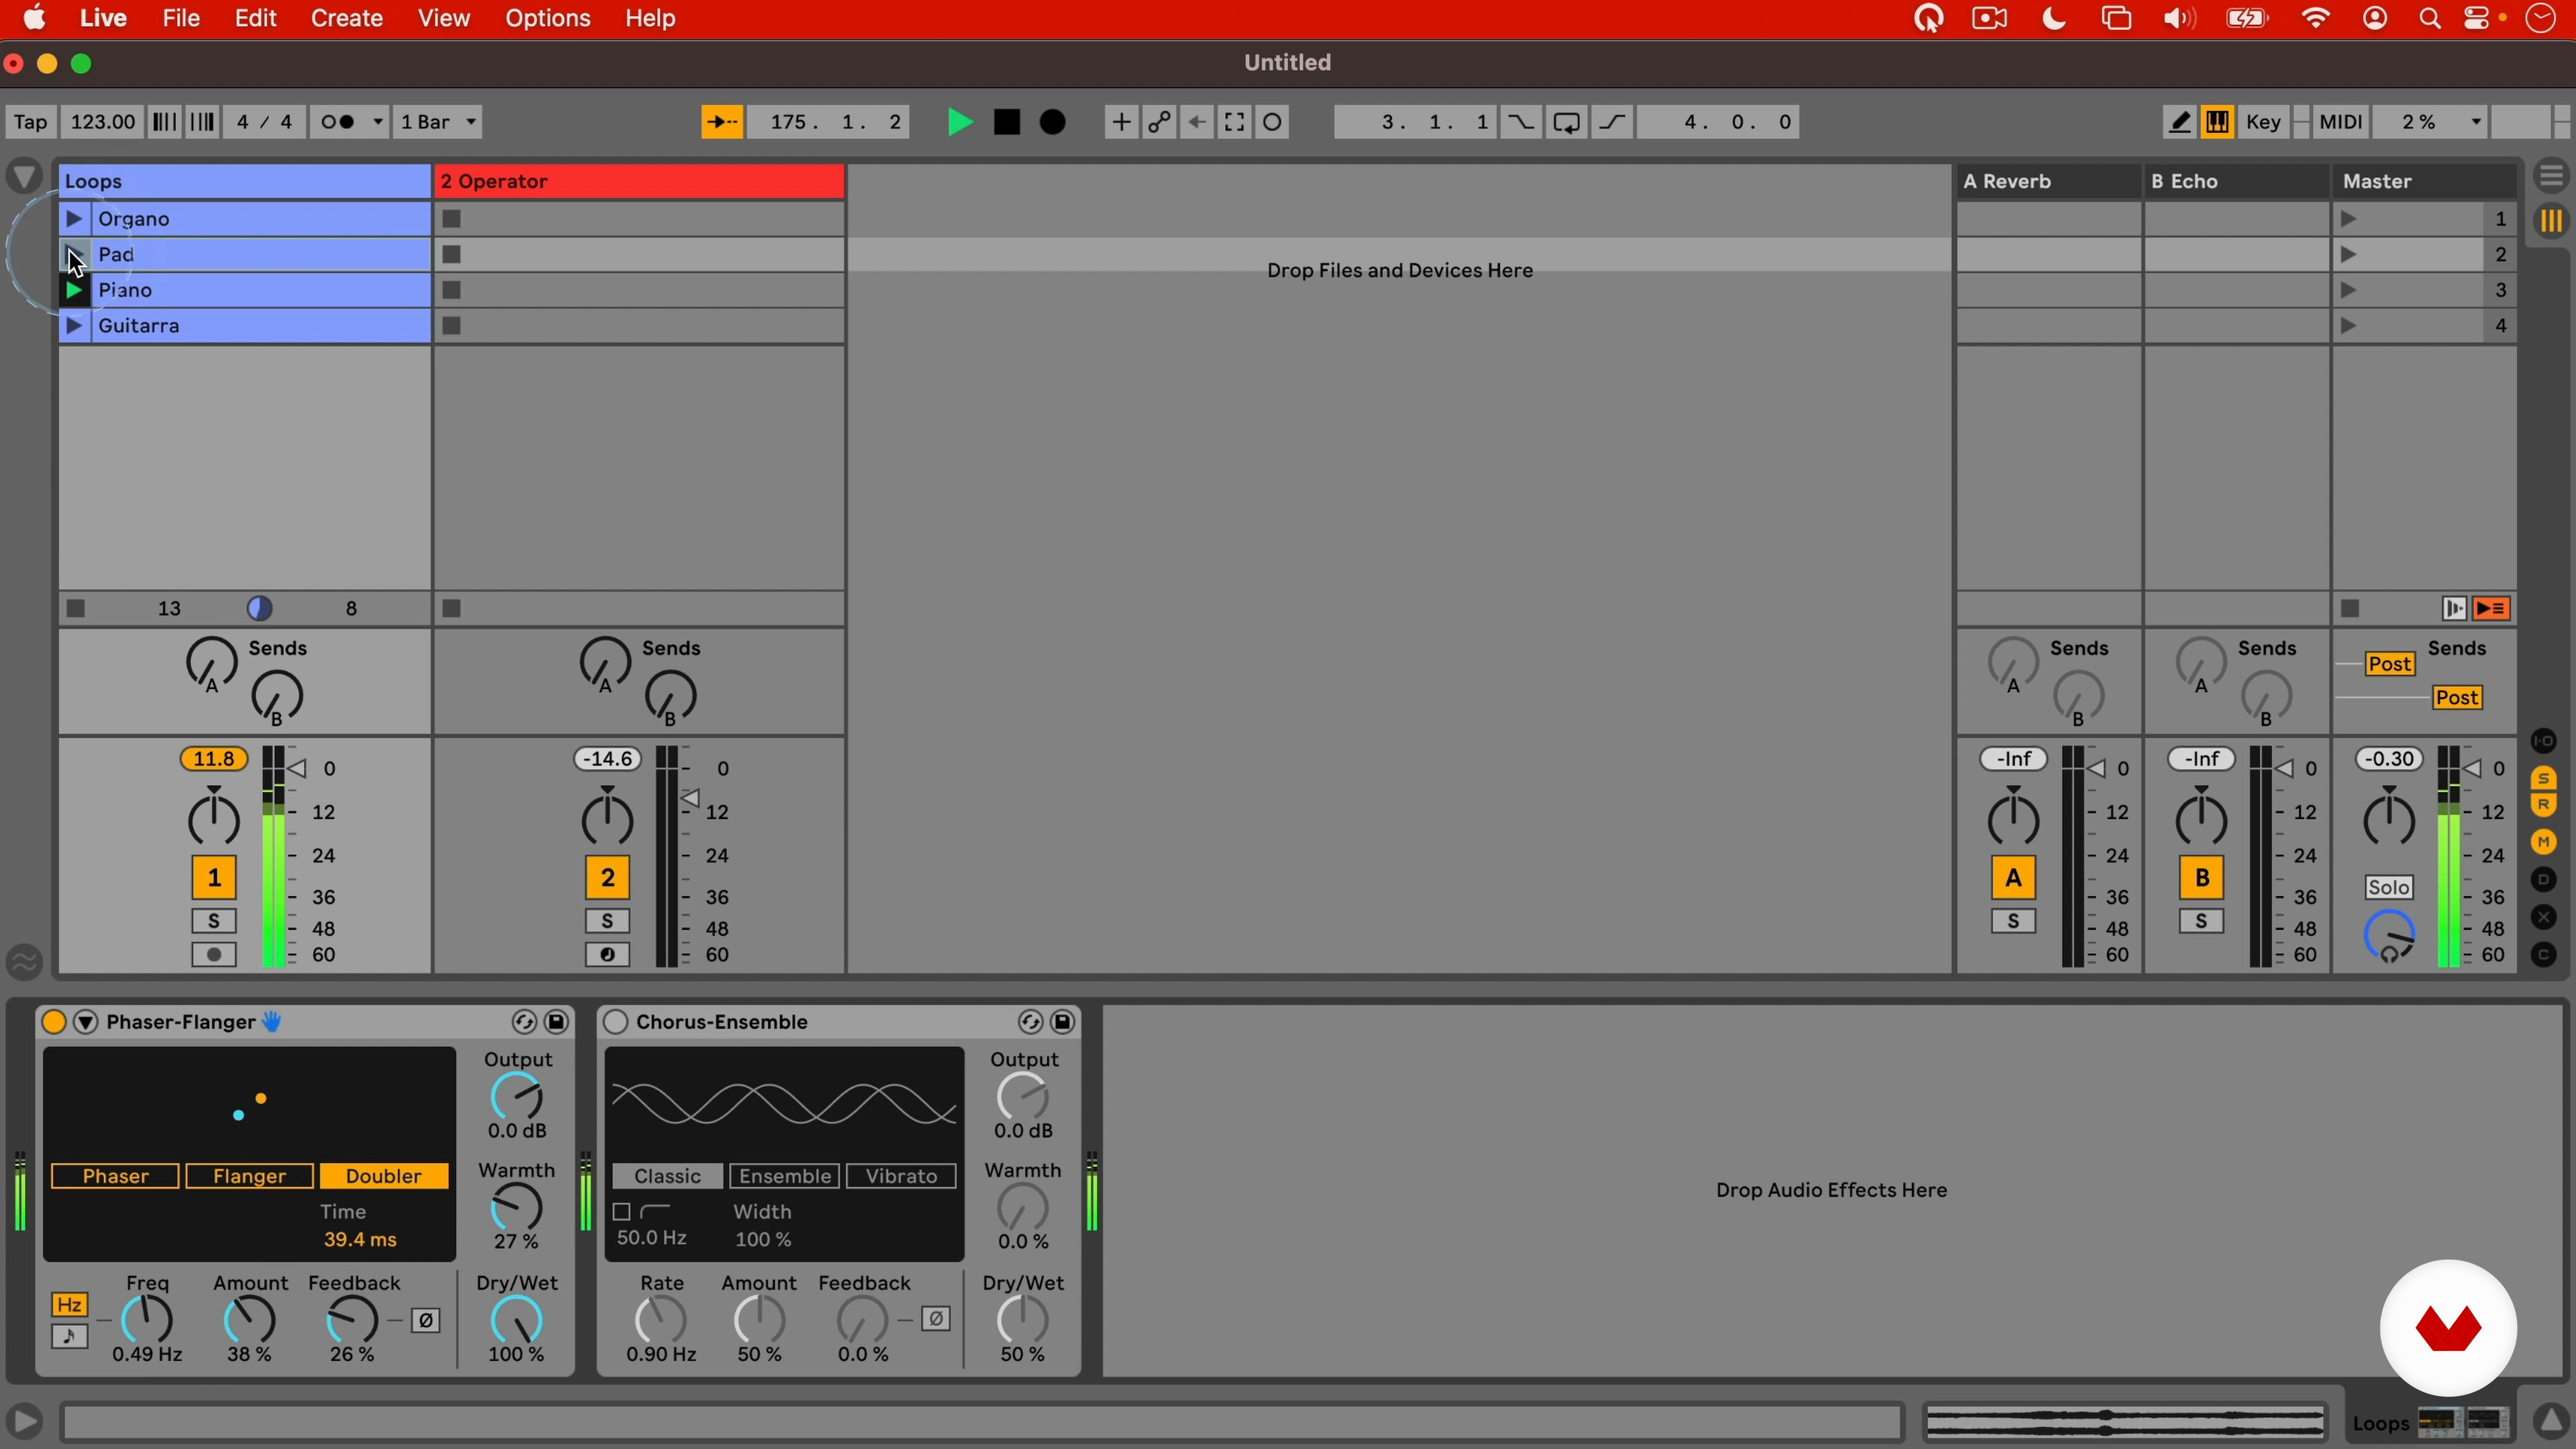Click Re-enable Automation arrow icon
The image size is (2576, 1449).
click(1197, 122)
